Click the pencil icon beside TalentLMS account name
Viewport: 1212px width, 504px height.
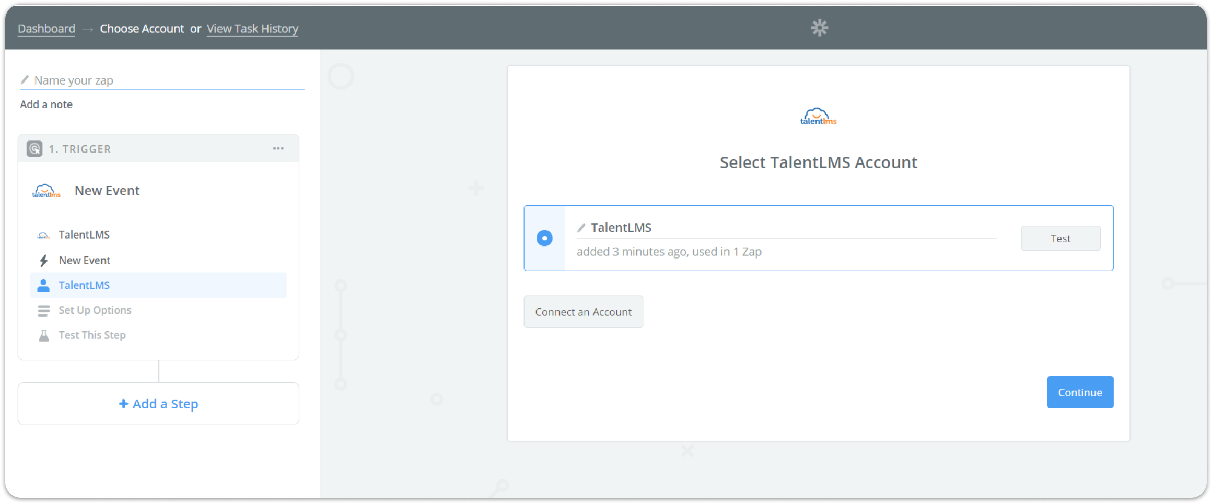pos(581,228)
